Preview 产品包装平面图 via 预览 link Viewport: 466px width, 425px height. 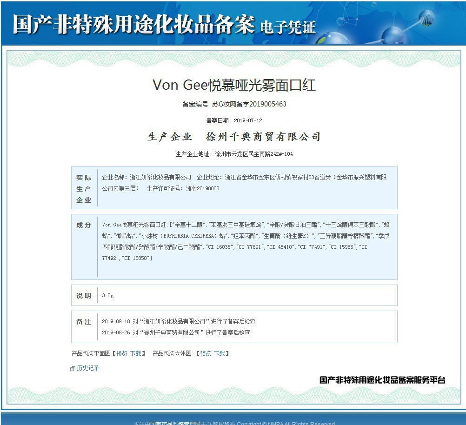[x=121, y=353]
